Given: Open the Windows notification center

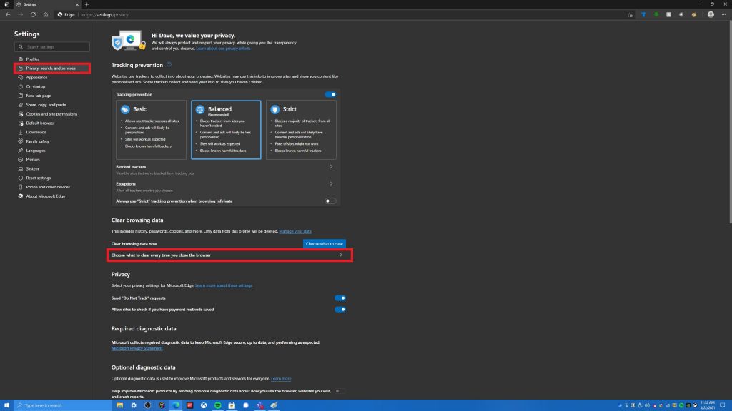Looking at the screenshot, I should tap(723, 405).
